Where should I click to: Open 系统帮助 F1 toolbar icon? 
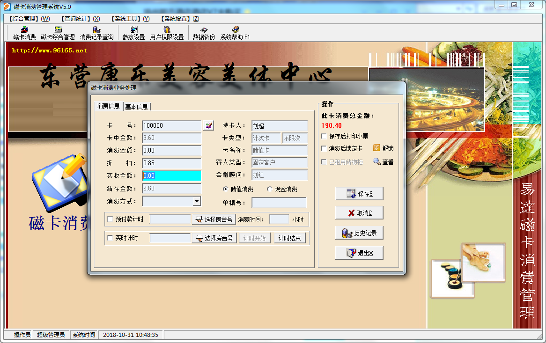pyautogui.click(x=235, y=33)
